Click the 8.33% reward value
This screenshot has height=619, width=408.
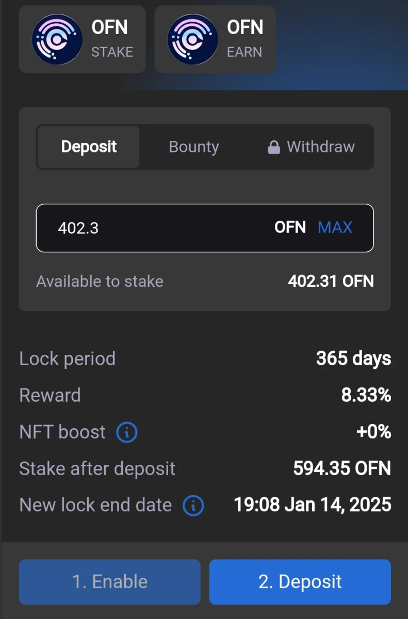(366, 395)
